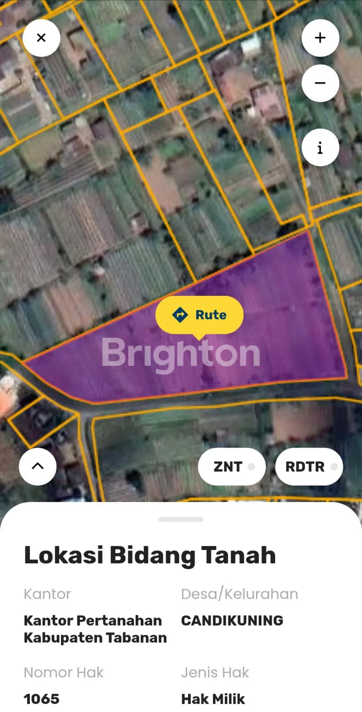362x712 pixels.
Task: Zoom in using the plus button
Action: coord(320,38)
